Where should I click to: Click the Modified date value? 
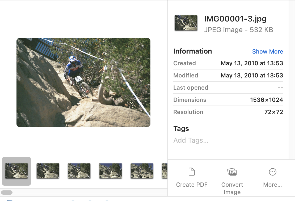tap(252, 76)
